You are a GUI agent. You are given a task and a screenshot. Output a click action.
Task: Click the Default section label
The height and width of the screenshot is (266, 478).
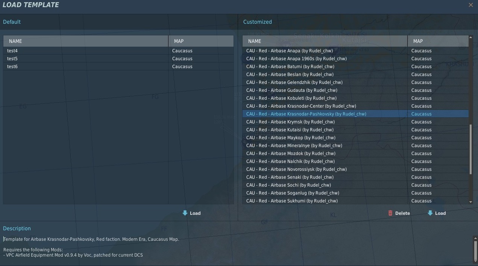tap(12, 21)
